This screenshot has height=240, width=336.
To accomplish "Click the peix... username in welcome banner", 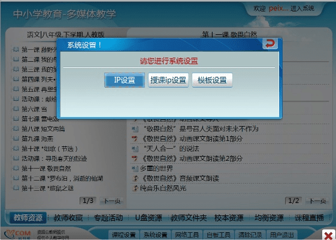I will (x=279, y=8).
